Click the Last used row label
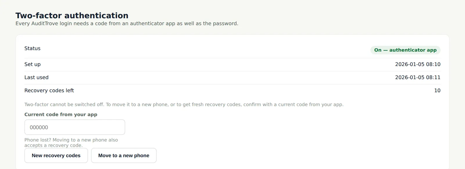 (x=36, y=77)
